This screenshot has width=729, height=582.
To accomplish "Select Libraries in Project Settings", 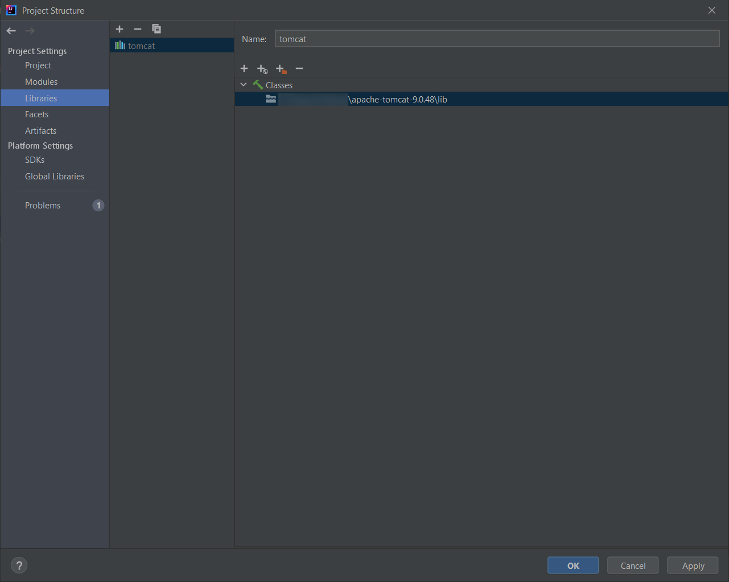I will [55, 98].
